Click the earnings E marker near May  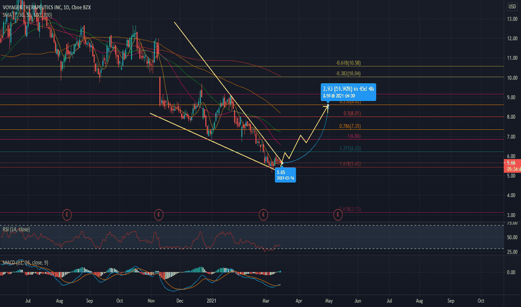click(x=338, y=215)
